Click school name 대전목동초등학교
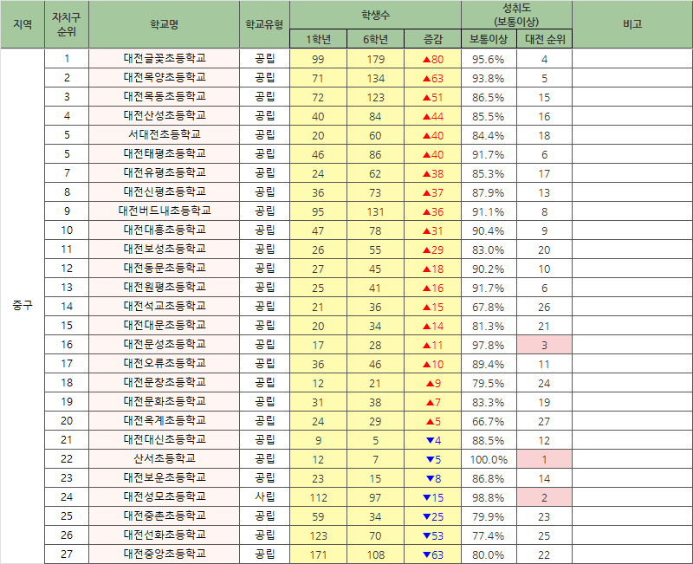Screen dimensions: 693x564 (164, 96)
